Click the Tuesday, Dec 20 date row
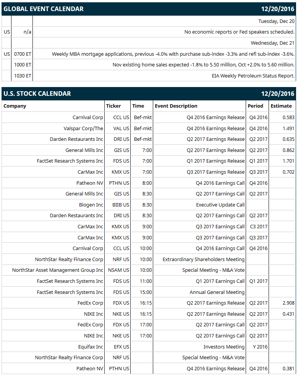Screen dimensions: 298x376 tap(276, 21)
